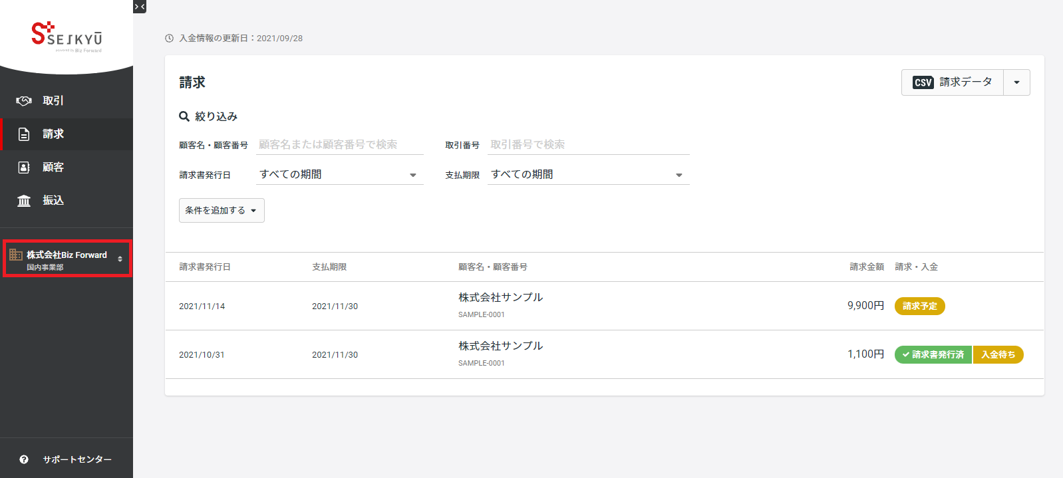Click SAMPLE-0001 in the 2021/11/14 row
Screen dimensions: 1063x478
[482, 314]
